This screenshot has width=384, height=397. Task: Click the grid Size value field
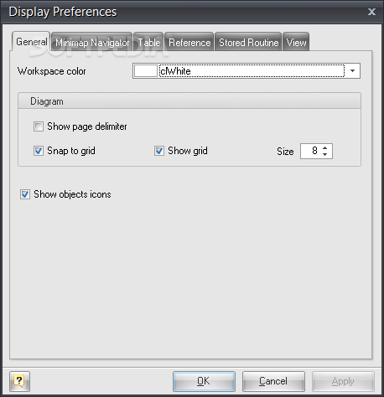(311, 151)
